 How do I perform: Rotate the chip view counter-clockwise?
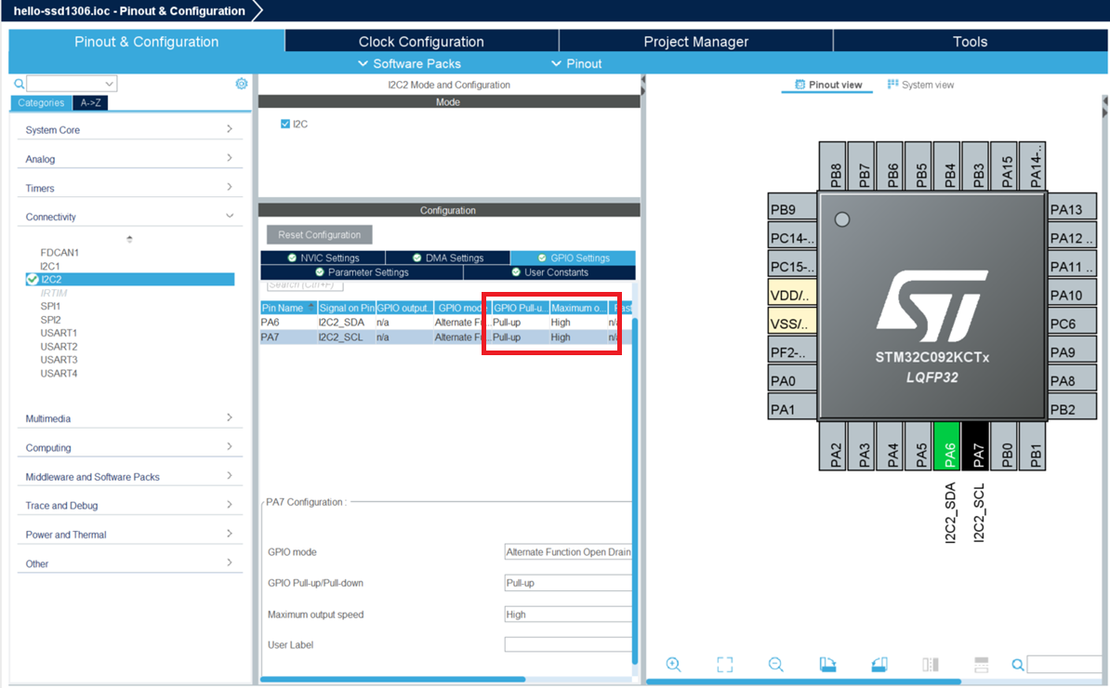point(879,664)
